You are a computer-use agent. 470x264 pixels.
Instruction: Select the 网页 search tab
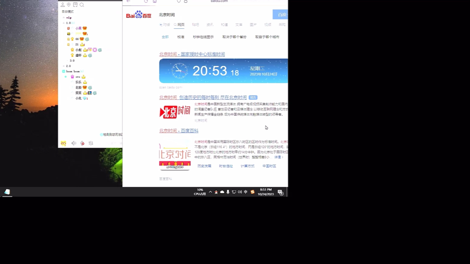coord(179,25)
